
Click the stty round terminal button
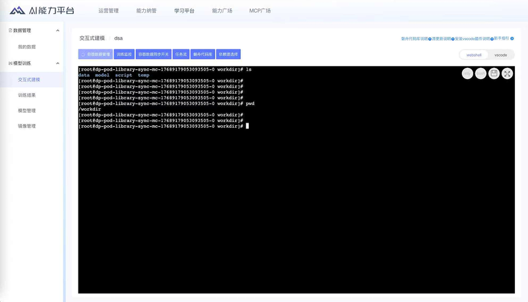tap(467, 73)
